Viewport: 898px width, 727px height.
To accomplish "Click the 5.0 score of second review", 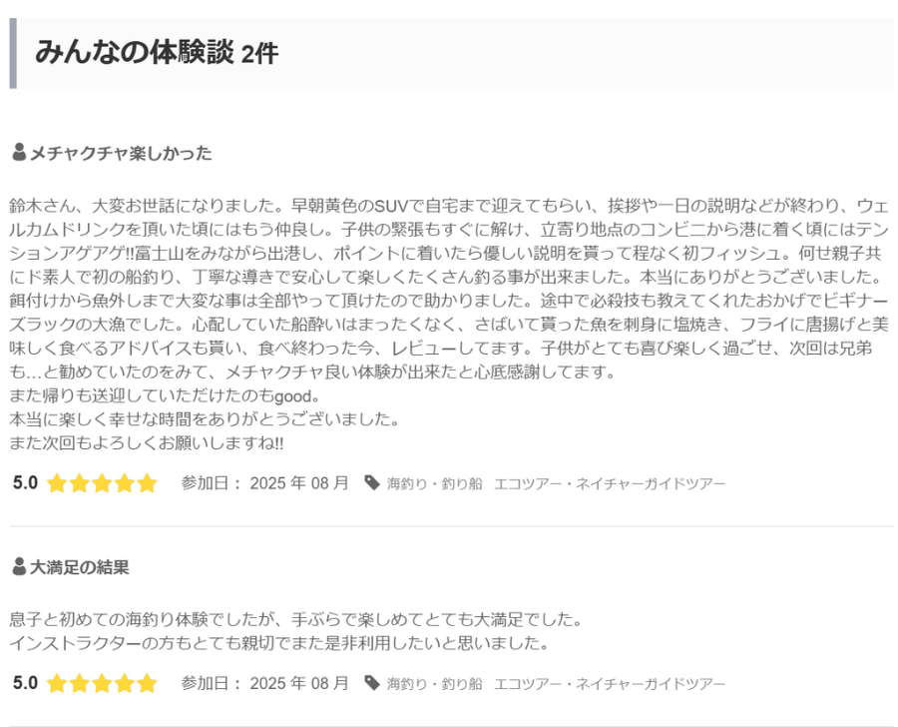I will point(25,683).
